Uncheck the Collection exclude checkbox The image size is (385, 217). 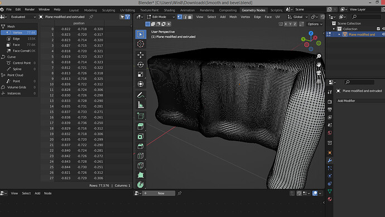378,29
